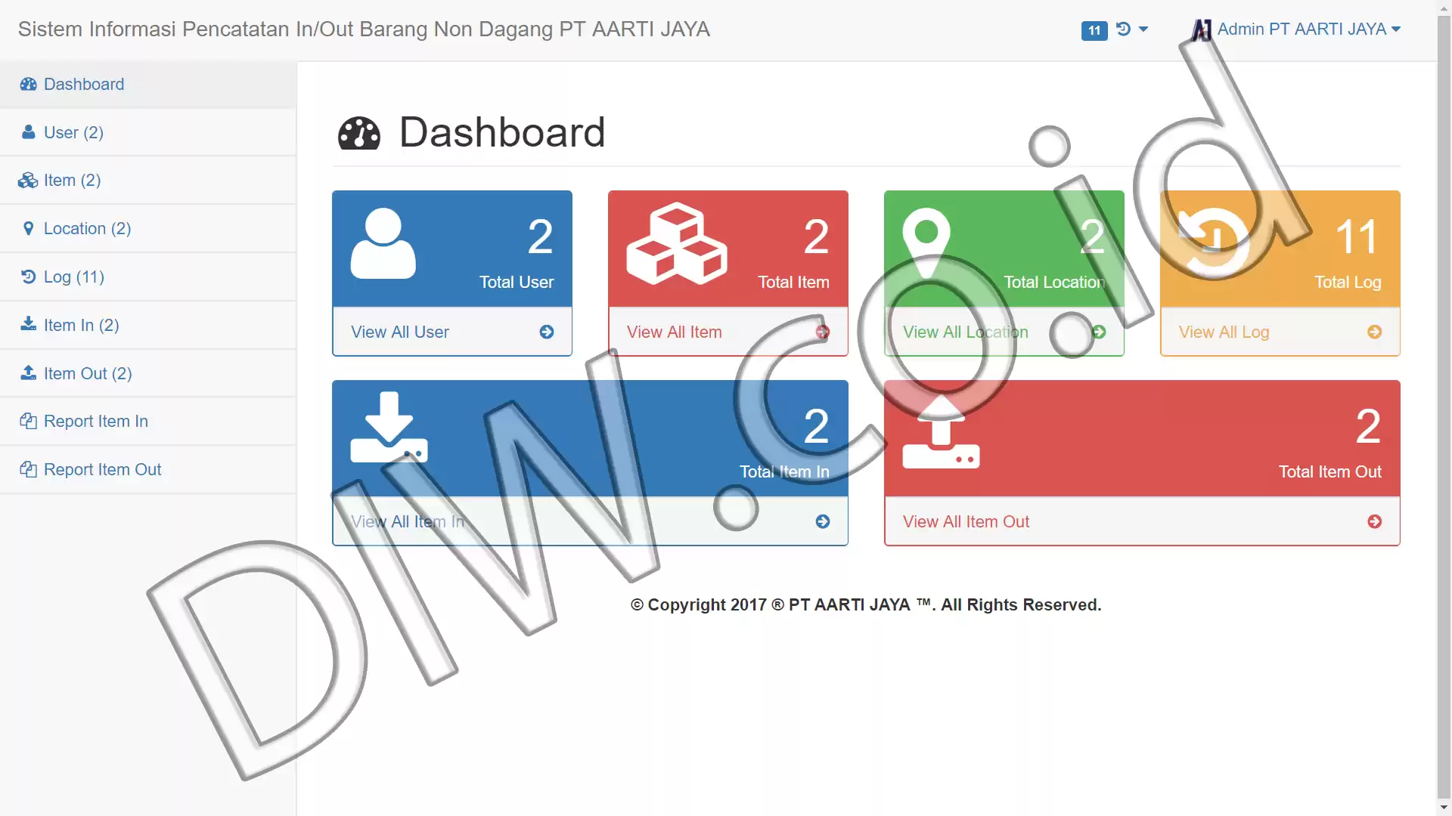Image resolution: width=1452 pixels, height=816 pixels.
Task: Open Item Out (2) sidebar entry
Action: pyautogui.click(x=147, y=373)
